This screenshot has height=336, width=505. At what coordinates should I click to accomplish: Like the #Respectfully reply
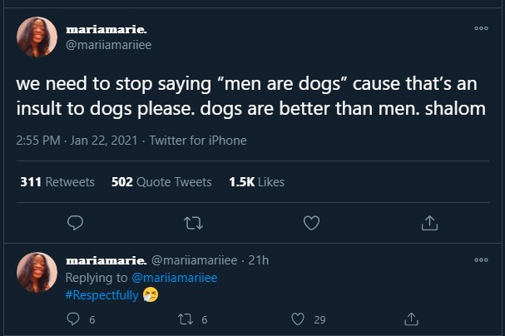(x=298, y=319)
